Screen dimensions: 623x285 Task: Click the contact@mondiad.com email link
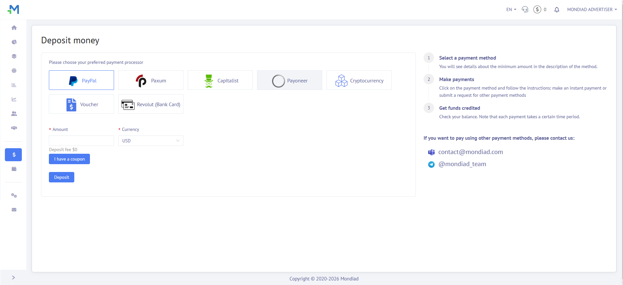point(471,152)
